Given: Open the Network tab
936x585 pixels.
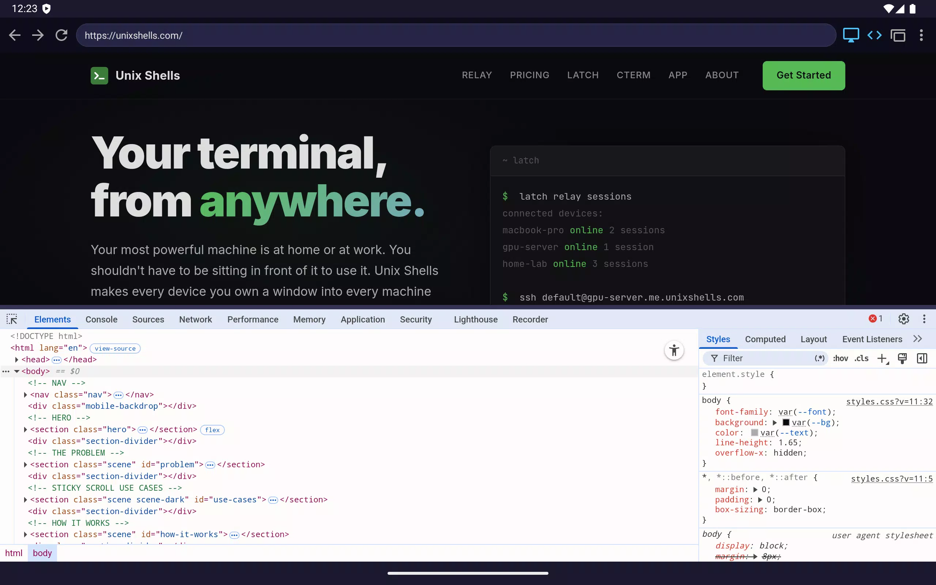Looking at the screenshot, I should [x=195, y=319].
